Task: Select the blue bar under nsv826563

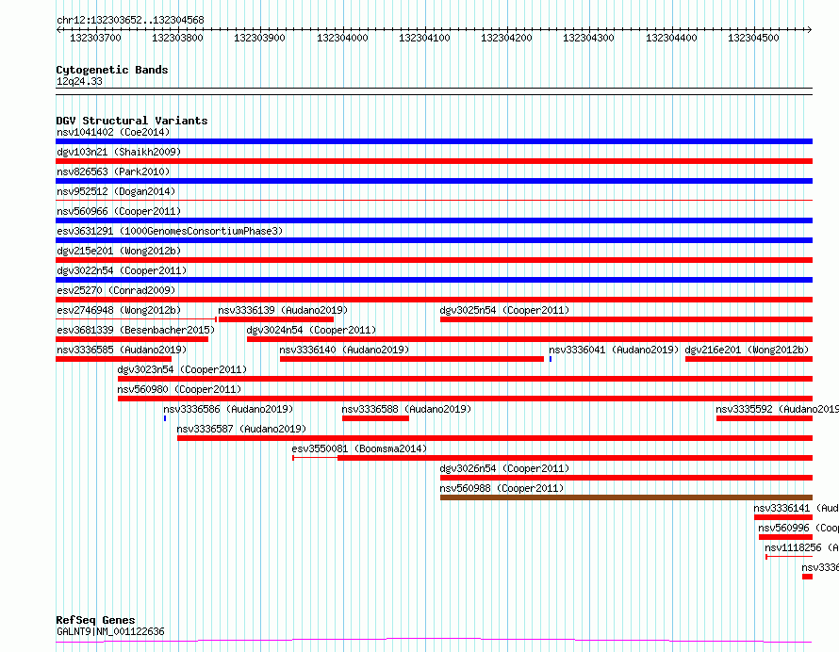Action: click(434, 181)
